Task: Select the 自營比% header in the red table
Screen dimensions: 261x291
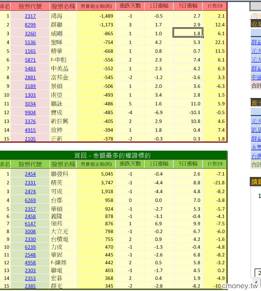Action: (215, 6)
